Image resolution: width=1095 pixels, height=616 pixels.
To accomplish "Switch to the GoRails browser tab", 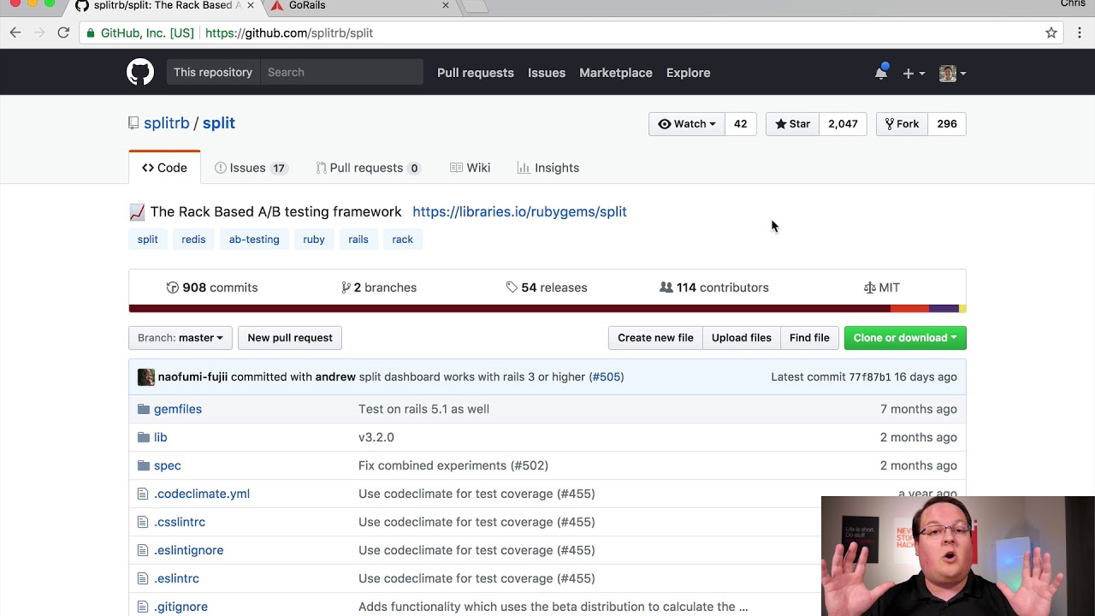I will click(358, 6).
